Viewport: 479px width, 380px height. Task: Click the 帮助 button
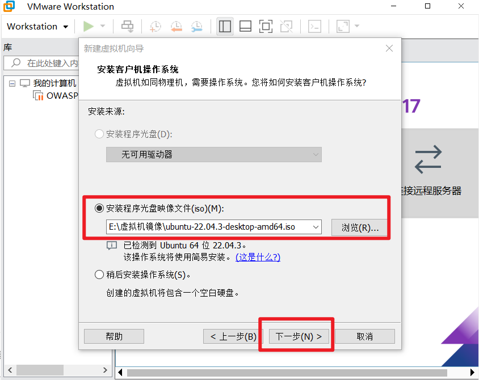click(114, 336)
